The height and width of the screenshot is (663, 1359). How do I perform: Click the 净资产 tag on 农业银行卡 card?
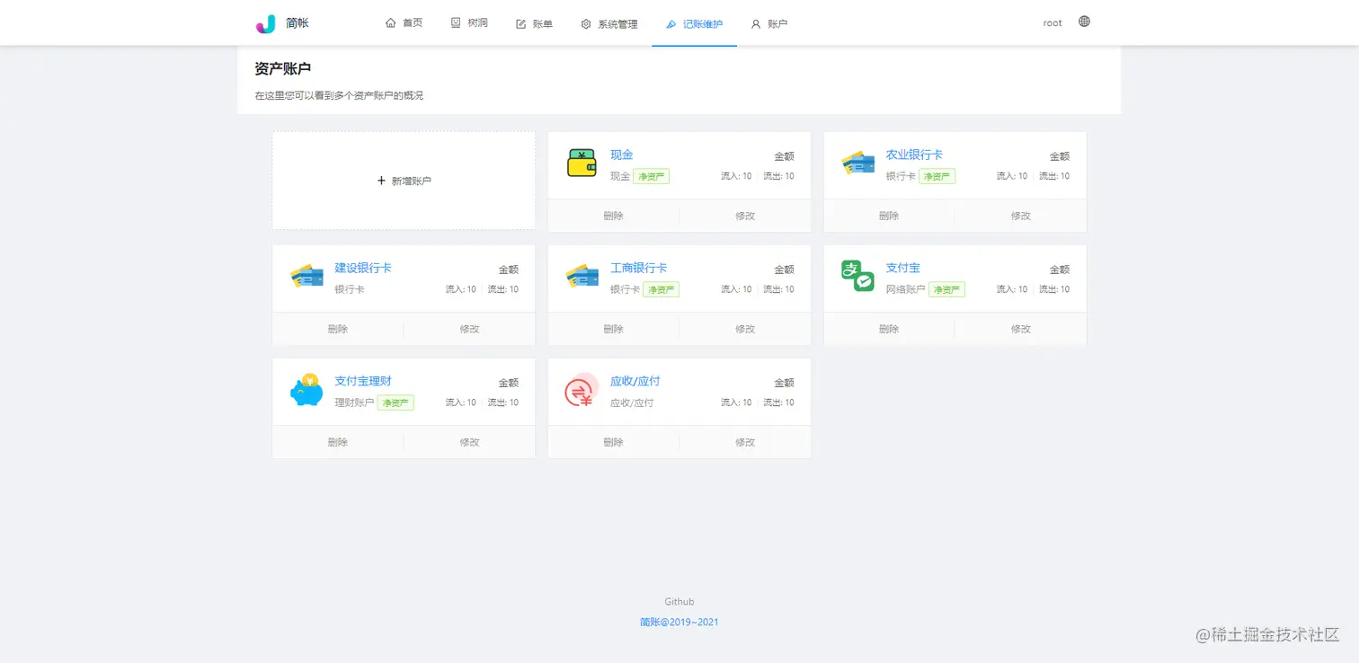(x=937, y=176)
